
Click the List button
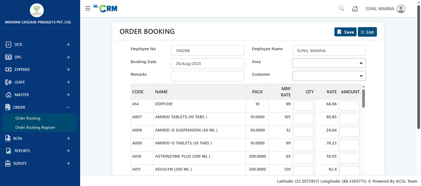coord(367,32)
